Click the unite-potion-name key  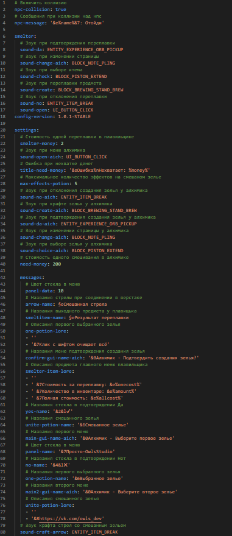pos(50,425)
